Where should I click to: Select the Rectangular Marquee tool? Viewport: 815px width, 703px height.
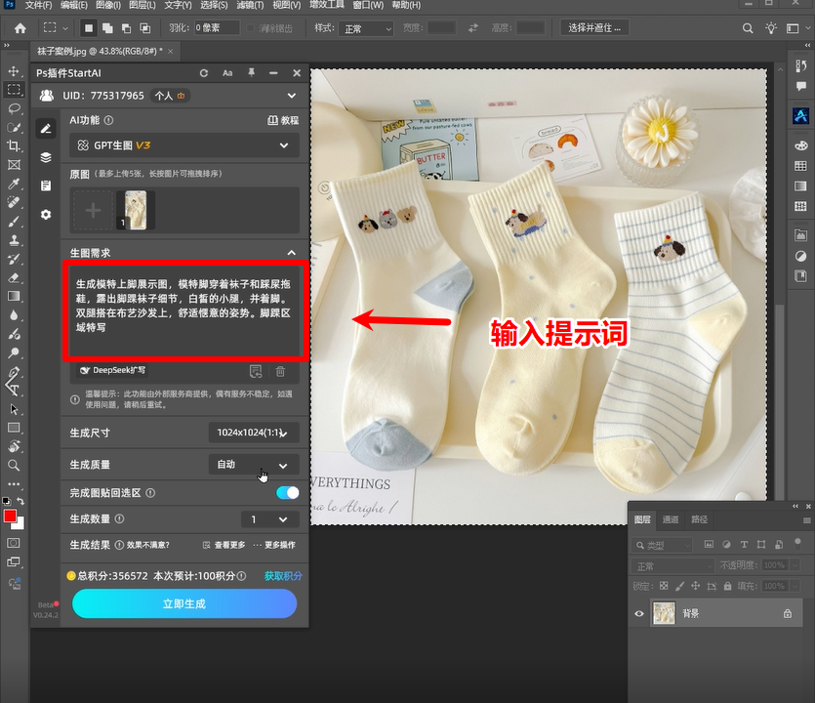click(14, 90)
